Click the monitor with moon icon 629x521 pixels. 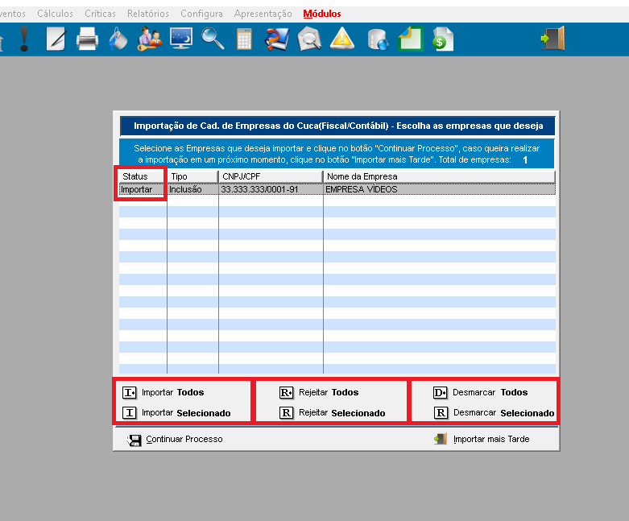(x=181, y=39)
